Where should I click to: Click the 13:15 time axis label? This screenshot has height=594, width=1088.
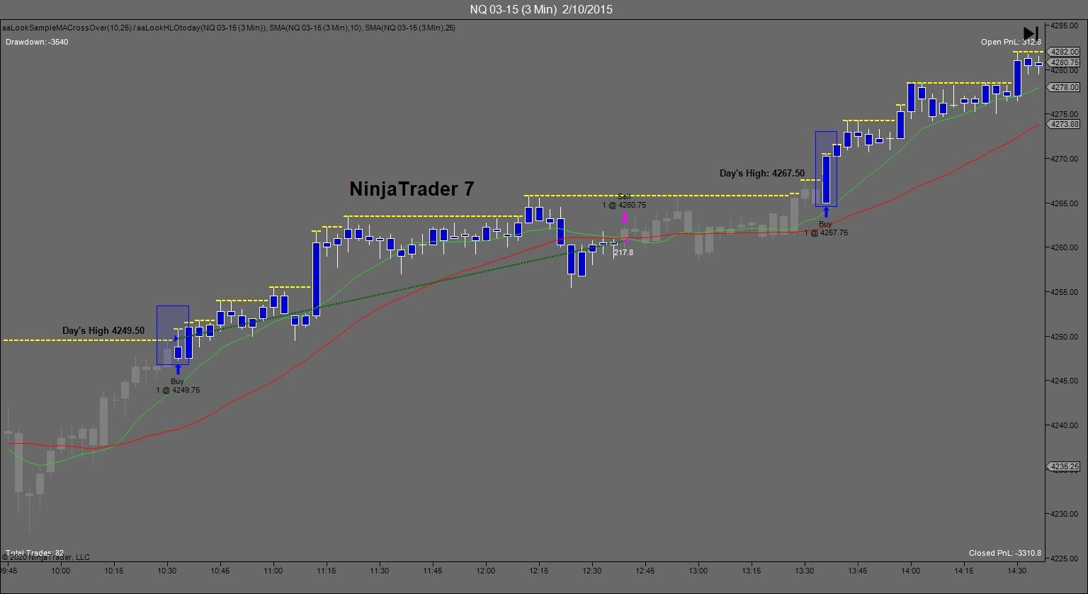pos(752,571)
